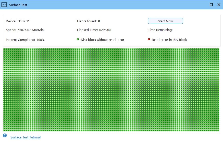The width and height of the screenshot is (223, 144).
Task: Select the Device "Disk 1" text
Action: click(18, 21)
